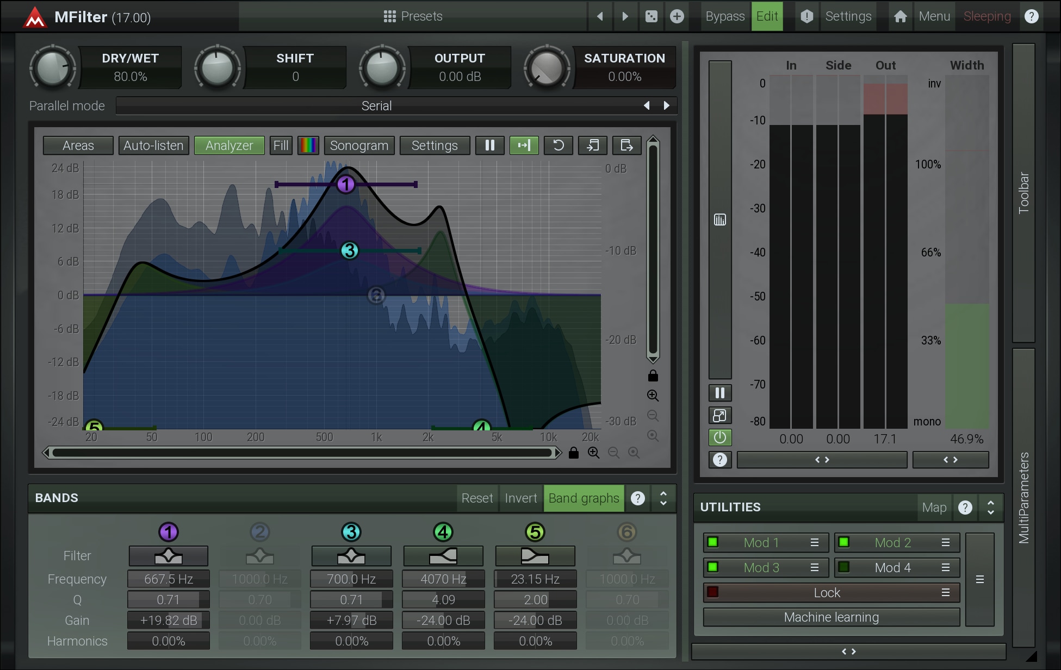Toggle Mod 1 green enable square
The image size is (1061, 670).
pos(712,542)
